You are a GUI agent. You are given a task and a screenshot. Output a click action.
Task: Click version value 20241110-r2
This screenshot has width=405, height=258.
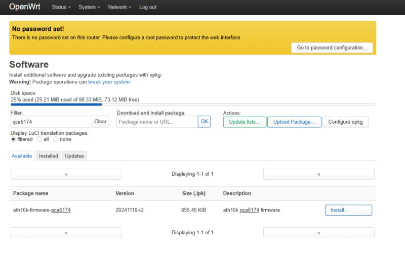[x=130, y=210]
